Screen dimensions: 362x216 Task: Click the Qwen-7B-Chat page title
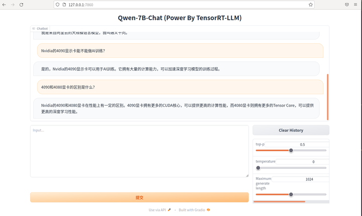point(179,18)
